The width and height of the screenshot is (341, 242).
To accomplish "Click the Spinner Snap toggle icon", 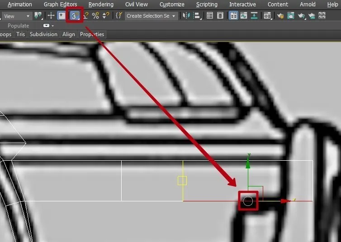I will [105, 15].
